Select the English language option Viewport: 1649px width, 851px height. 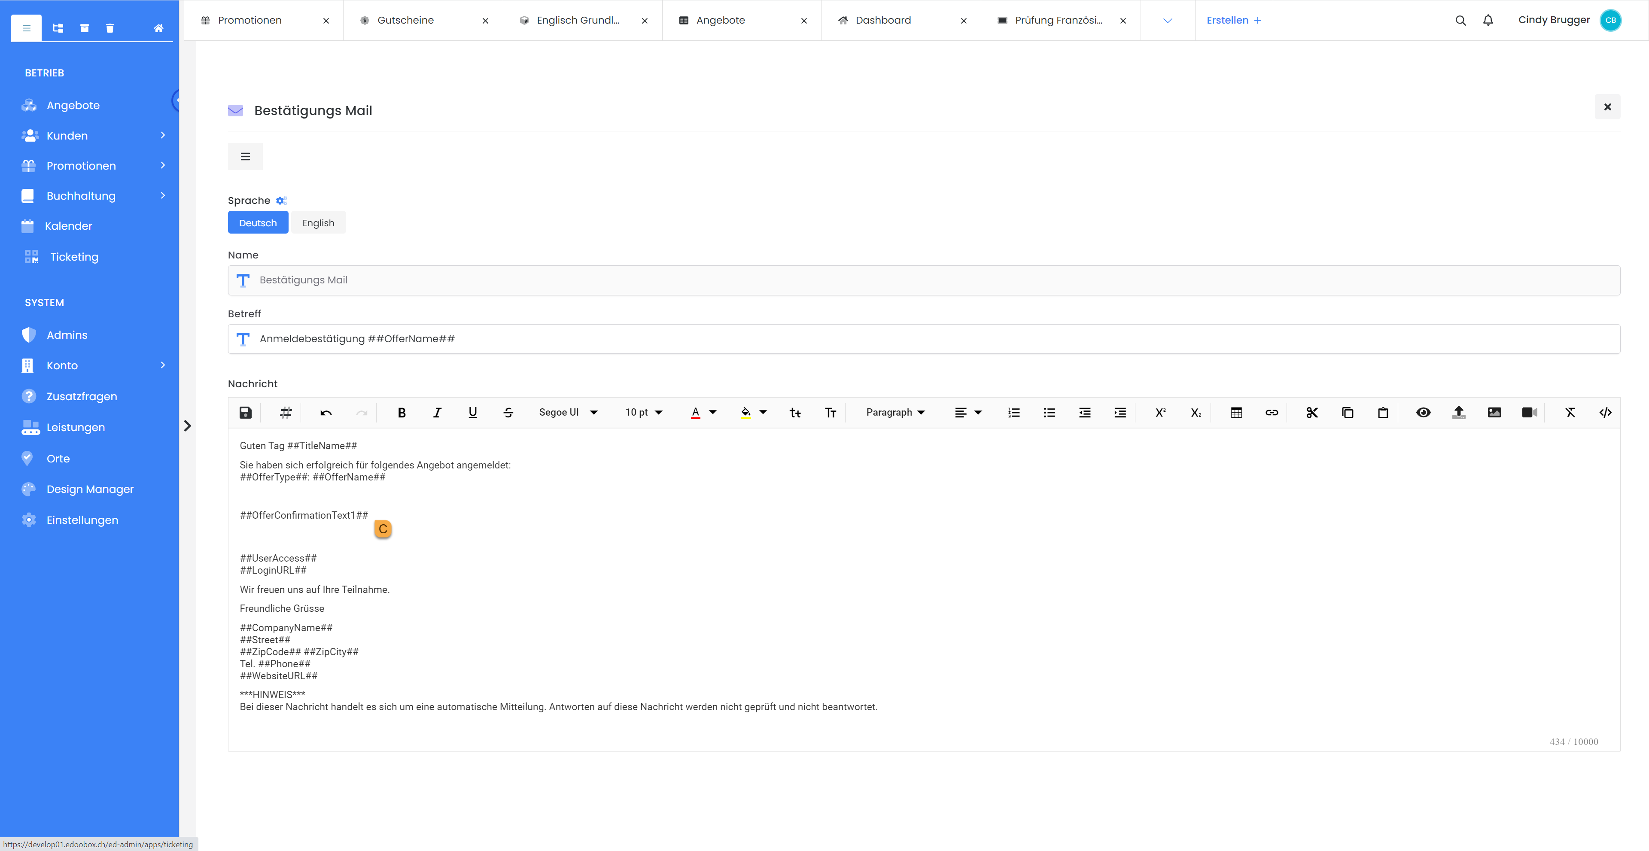318,223
